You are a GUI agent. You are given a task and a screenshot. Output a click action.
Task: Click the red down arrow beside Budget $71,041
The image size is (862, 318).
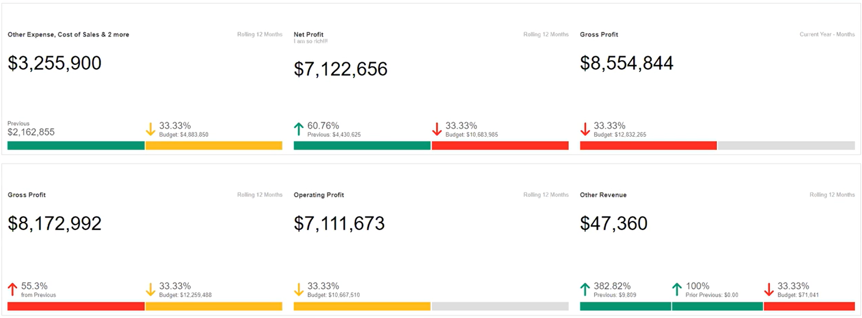[x=769, y=289]
